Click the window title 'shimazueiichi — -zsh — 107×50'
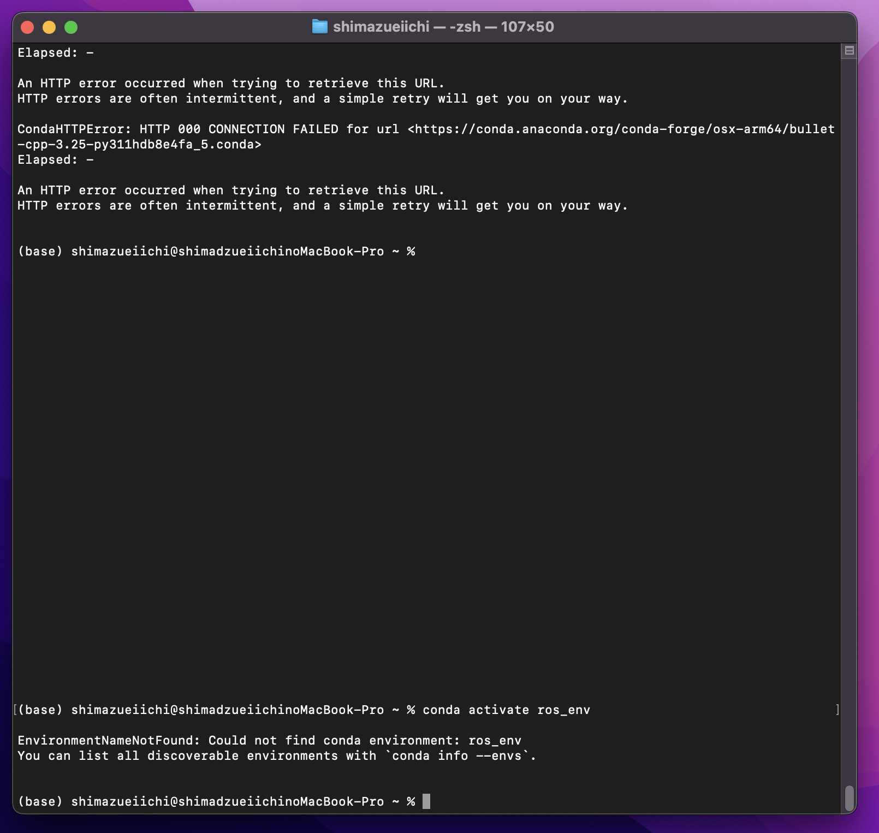879x833 pixels. [x=443, y=27]
